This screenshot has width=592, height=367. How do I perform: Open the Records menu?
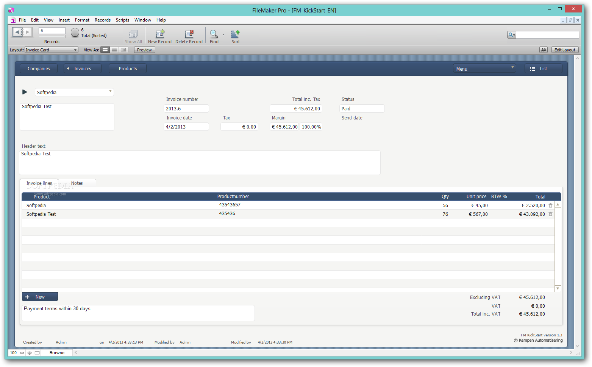coord(103,20)
